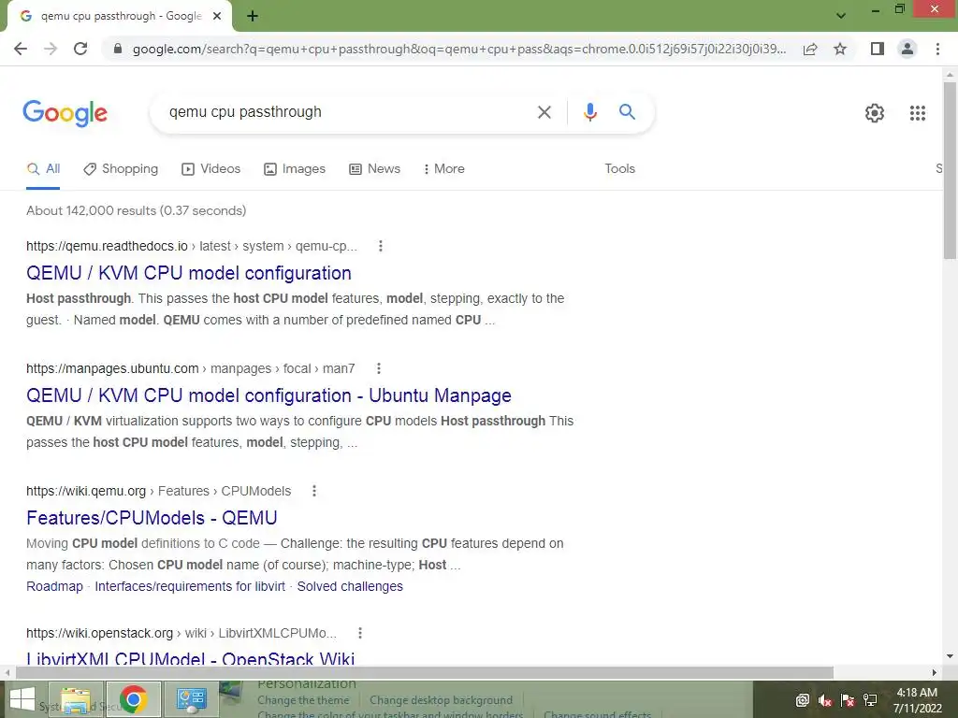
Task: Go back to the previous page
Action: click(21, 49)
